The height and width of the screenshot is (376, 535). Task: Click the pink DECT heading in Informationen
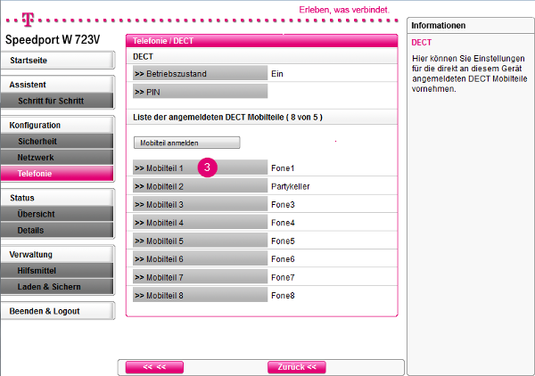pos(422,43)
